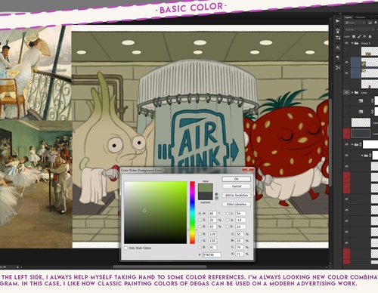Click the lock all padlock icon
Viewport: 378px width, 293px height.
pyautogui.click(x=370, y=36)
